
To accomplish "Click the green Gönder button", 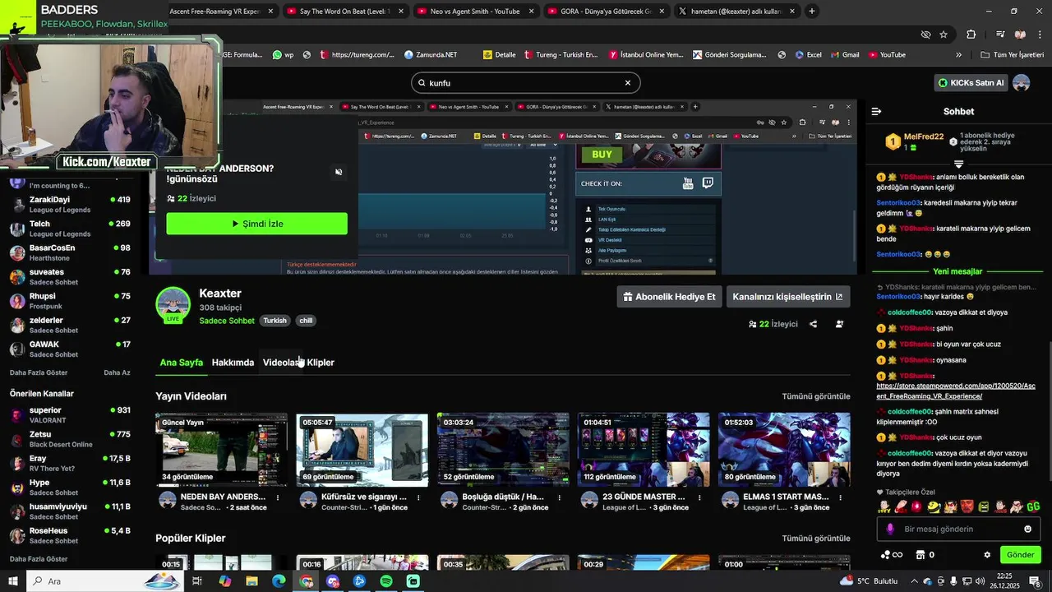I will [x=1020, y=555].
